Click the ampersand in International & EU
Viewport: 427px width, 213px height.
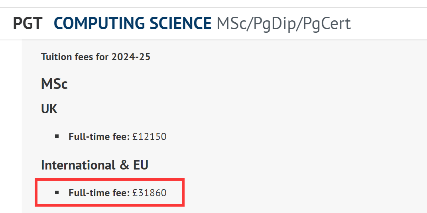(x=124, y=165)
